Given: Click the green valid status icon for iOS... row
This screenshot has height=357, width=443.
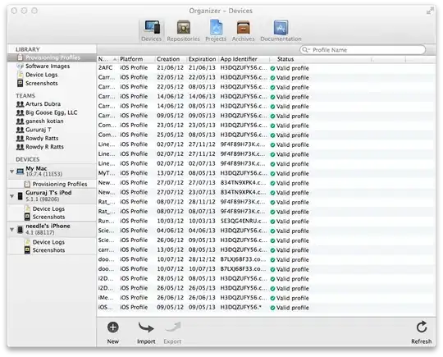Looking at the screenshot, I should click(x=272, y=308).
